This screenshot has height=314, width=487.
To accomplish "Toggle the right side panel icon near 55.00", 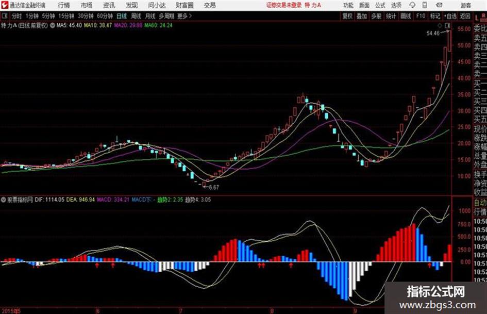I will 447,25.
